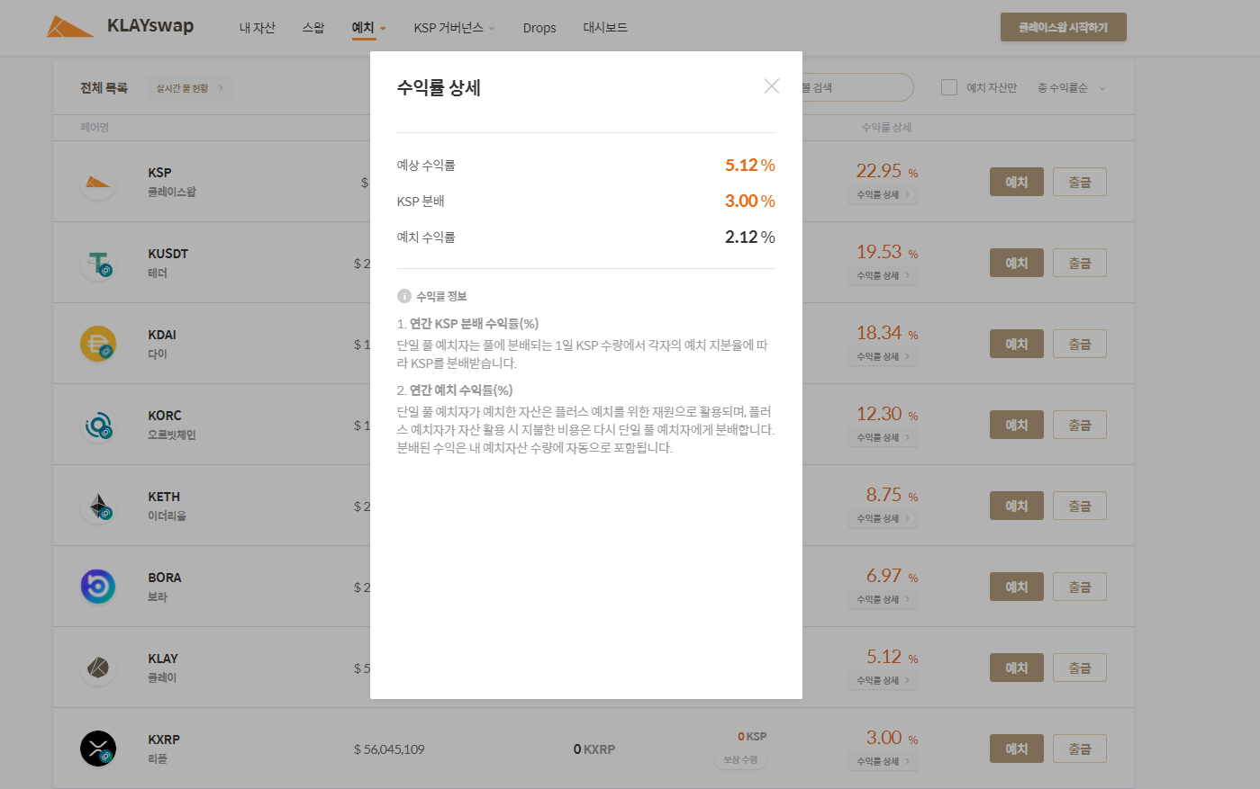The width and height of the screenshot is (1260, 789).
Task: Open 수익률 상세 for BORA row
Action: tap(883, 599)
